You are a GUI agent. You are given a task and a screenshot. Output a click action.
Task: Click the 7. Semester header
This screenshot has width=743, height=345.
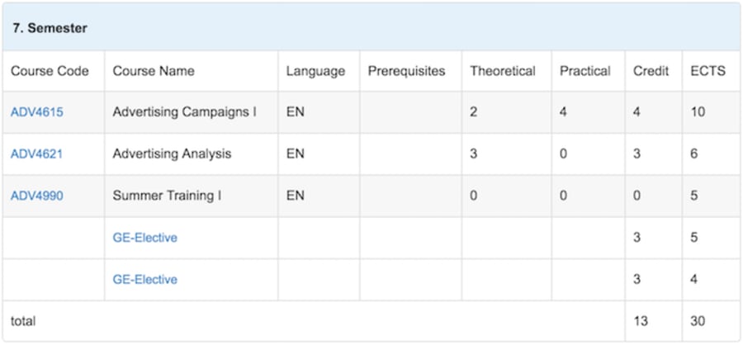[50, 28]
